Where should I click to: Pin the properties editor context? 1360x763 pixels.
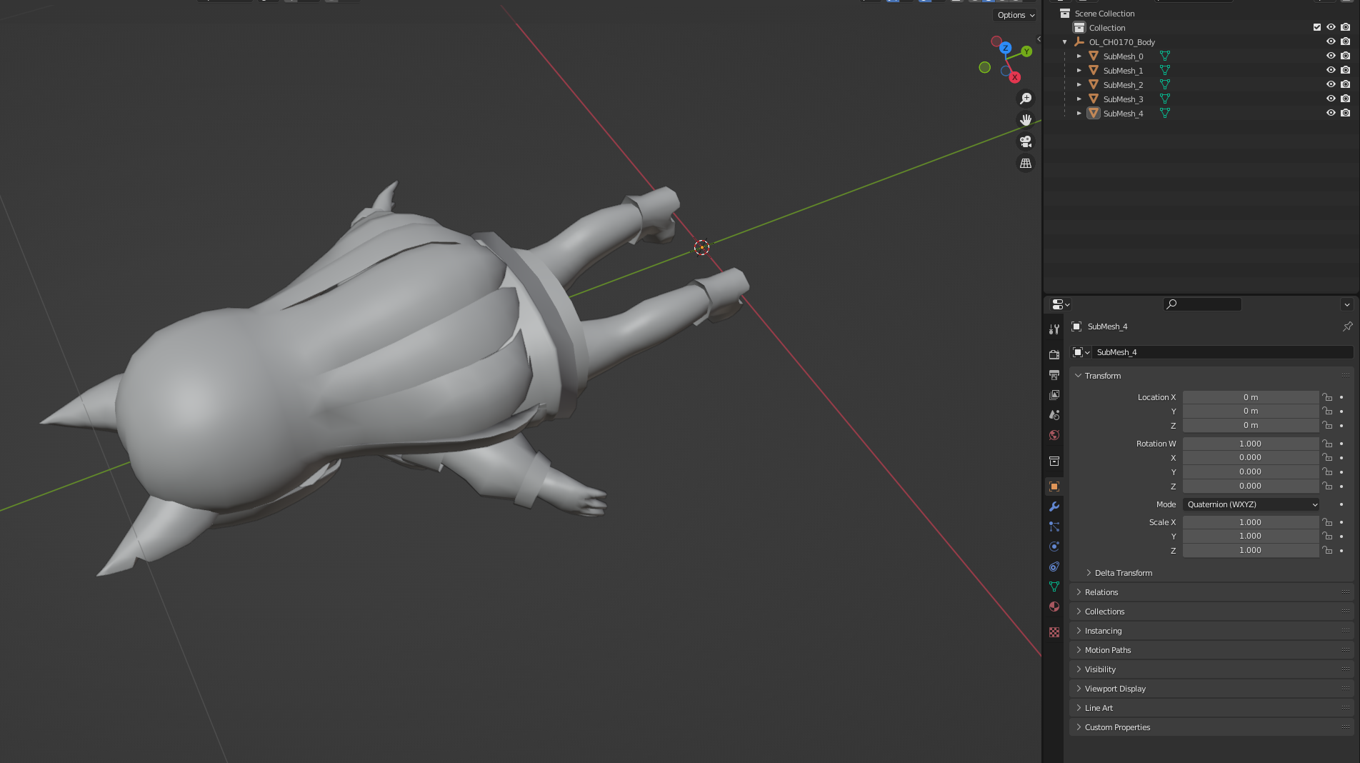tap(1347, 326)
